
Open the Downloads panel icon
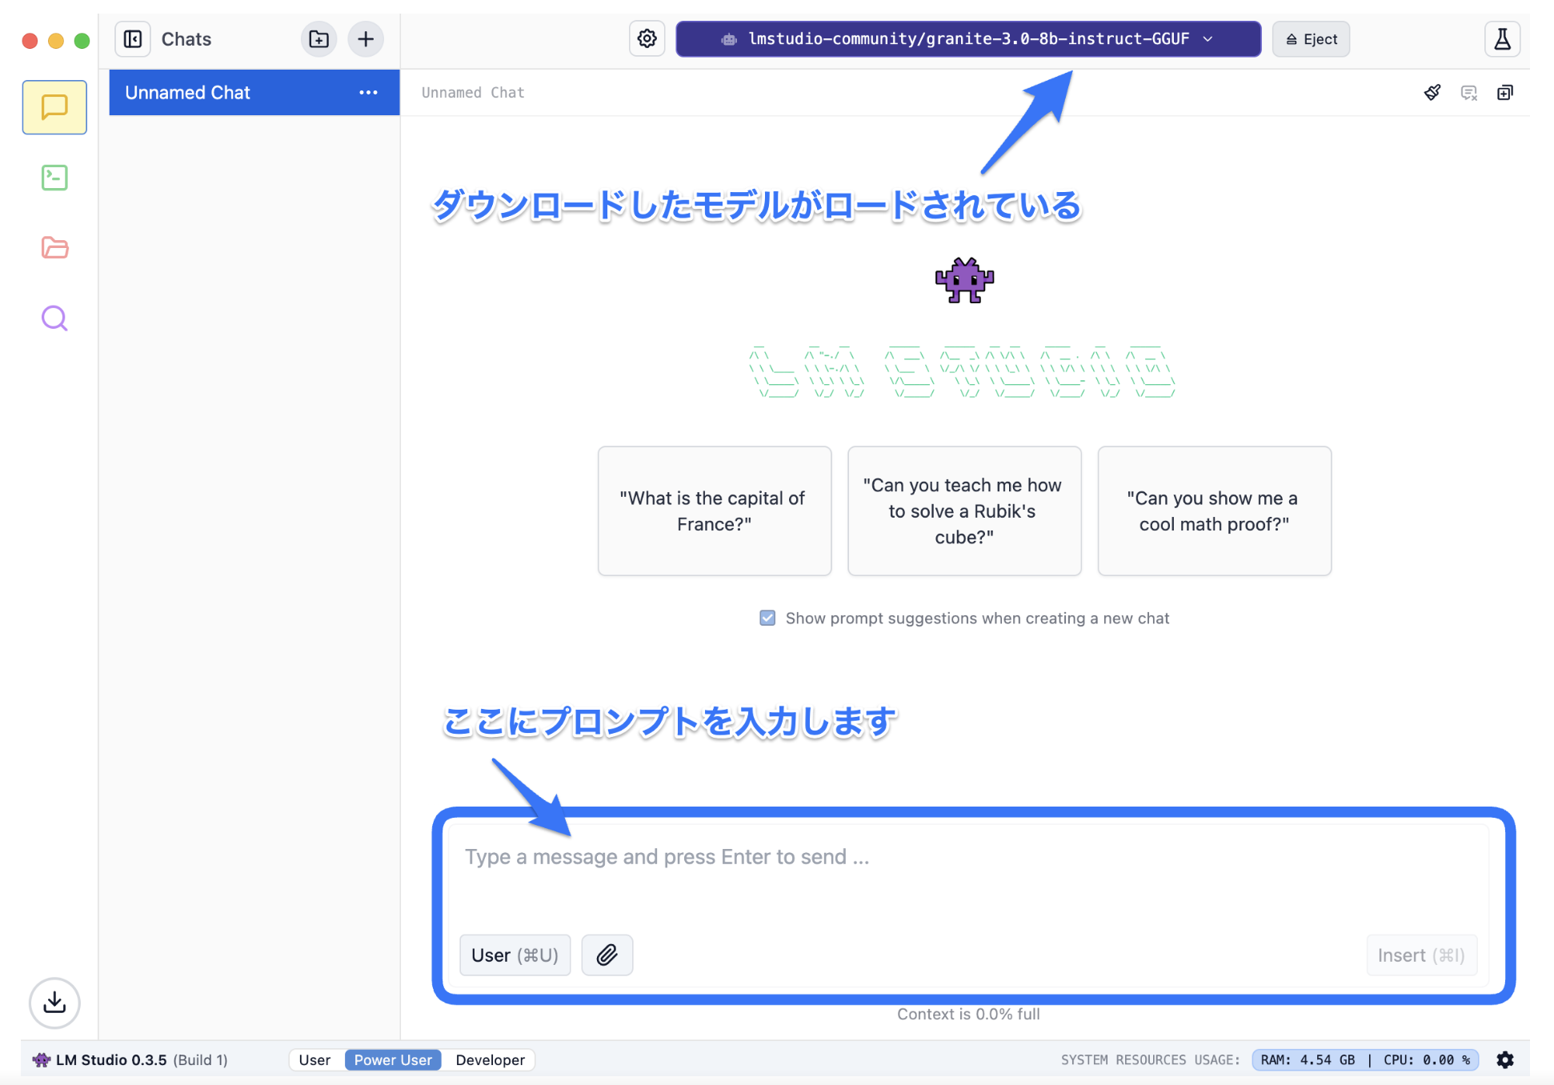(54, 1003)
